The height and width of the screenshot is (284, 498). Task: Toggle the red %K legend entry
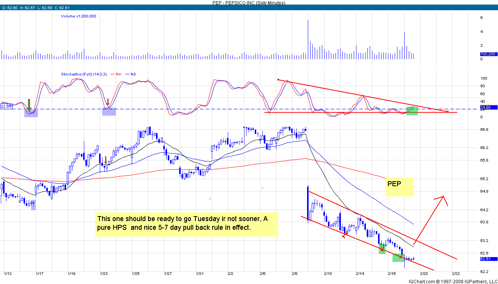[116, 74]
